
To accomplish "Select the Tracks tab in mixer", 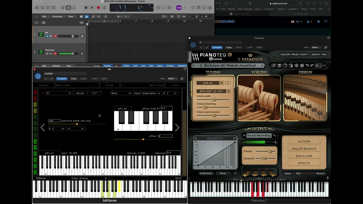I will [x=107, y=66].
